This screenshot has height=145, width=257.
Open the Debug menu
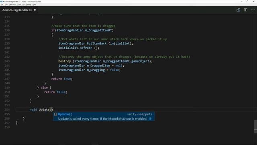pos(29,4)
